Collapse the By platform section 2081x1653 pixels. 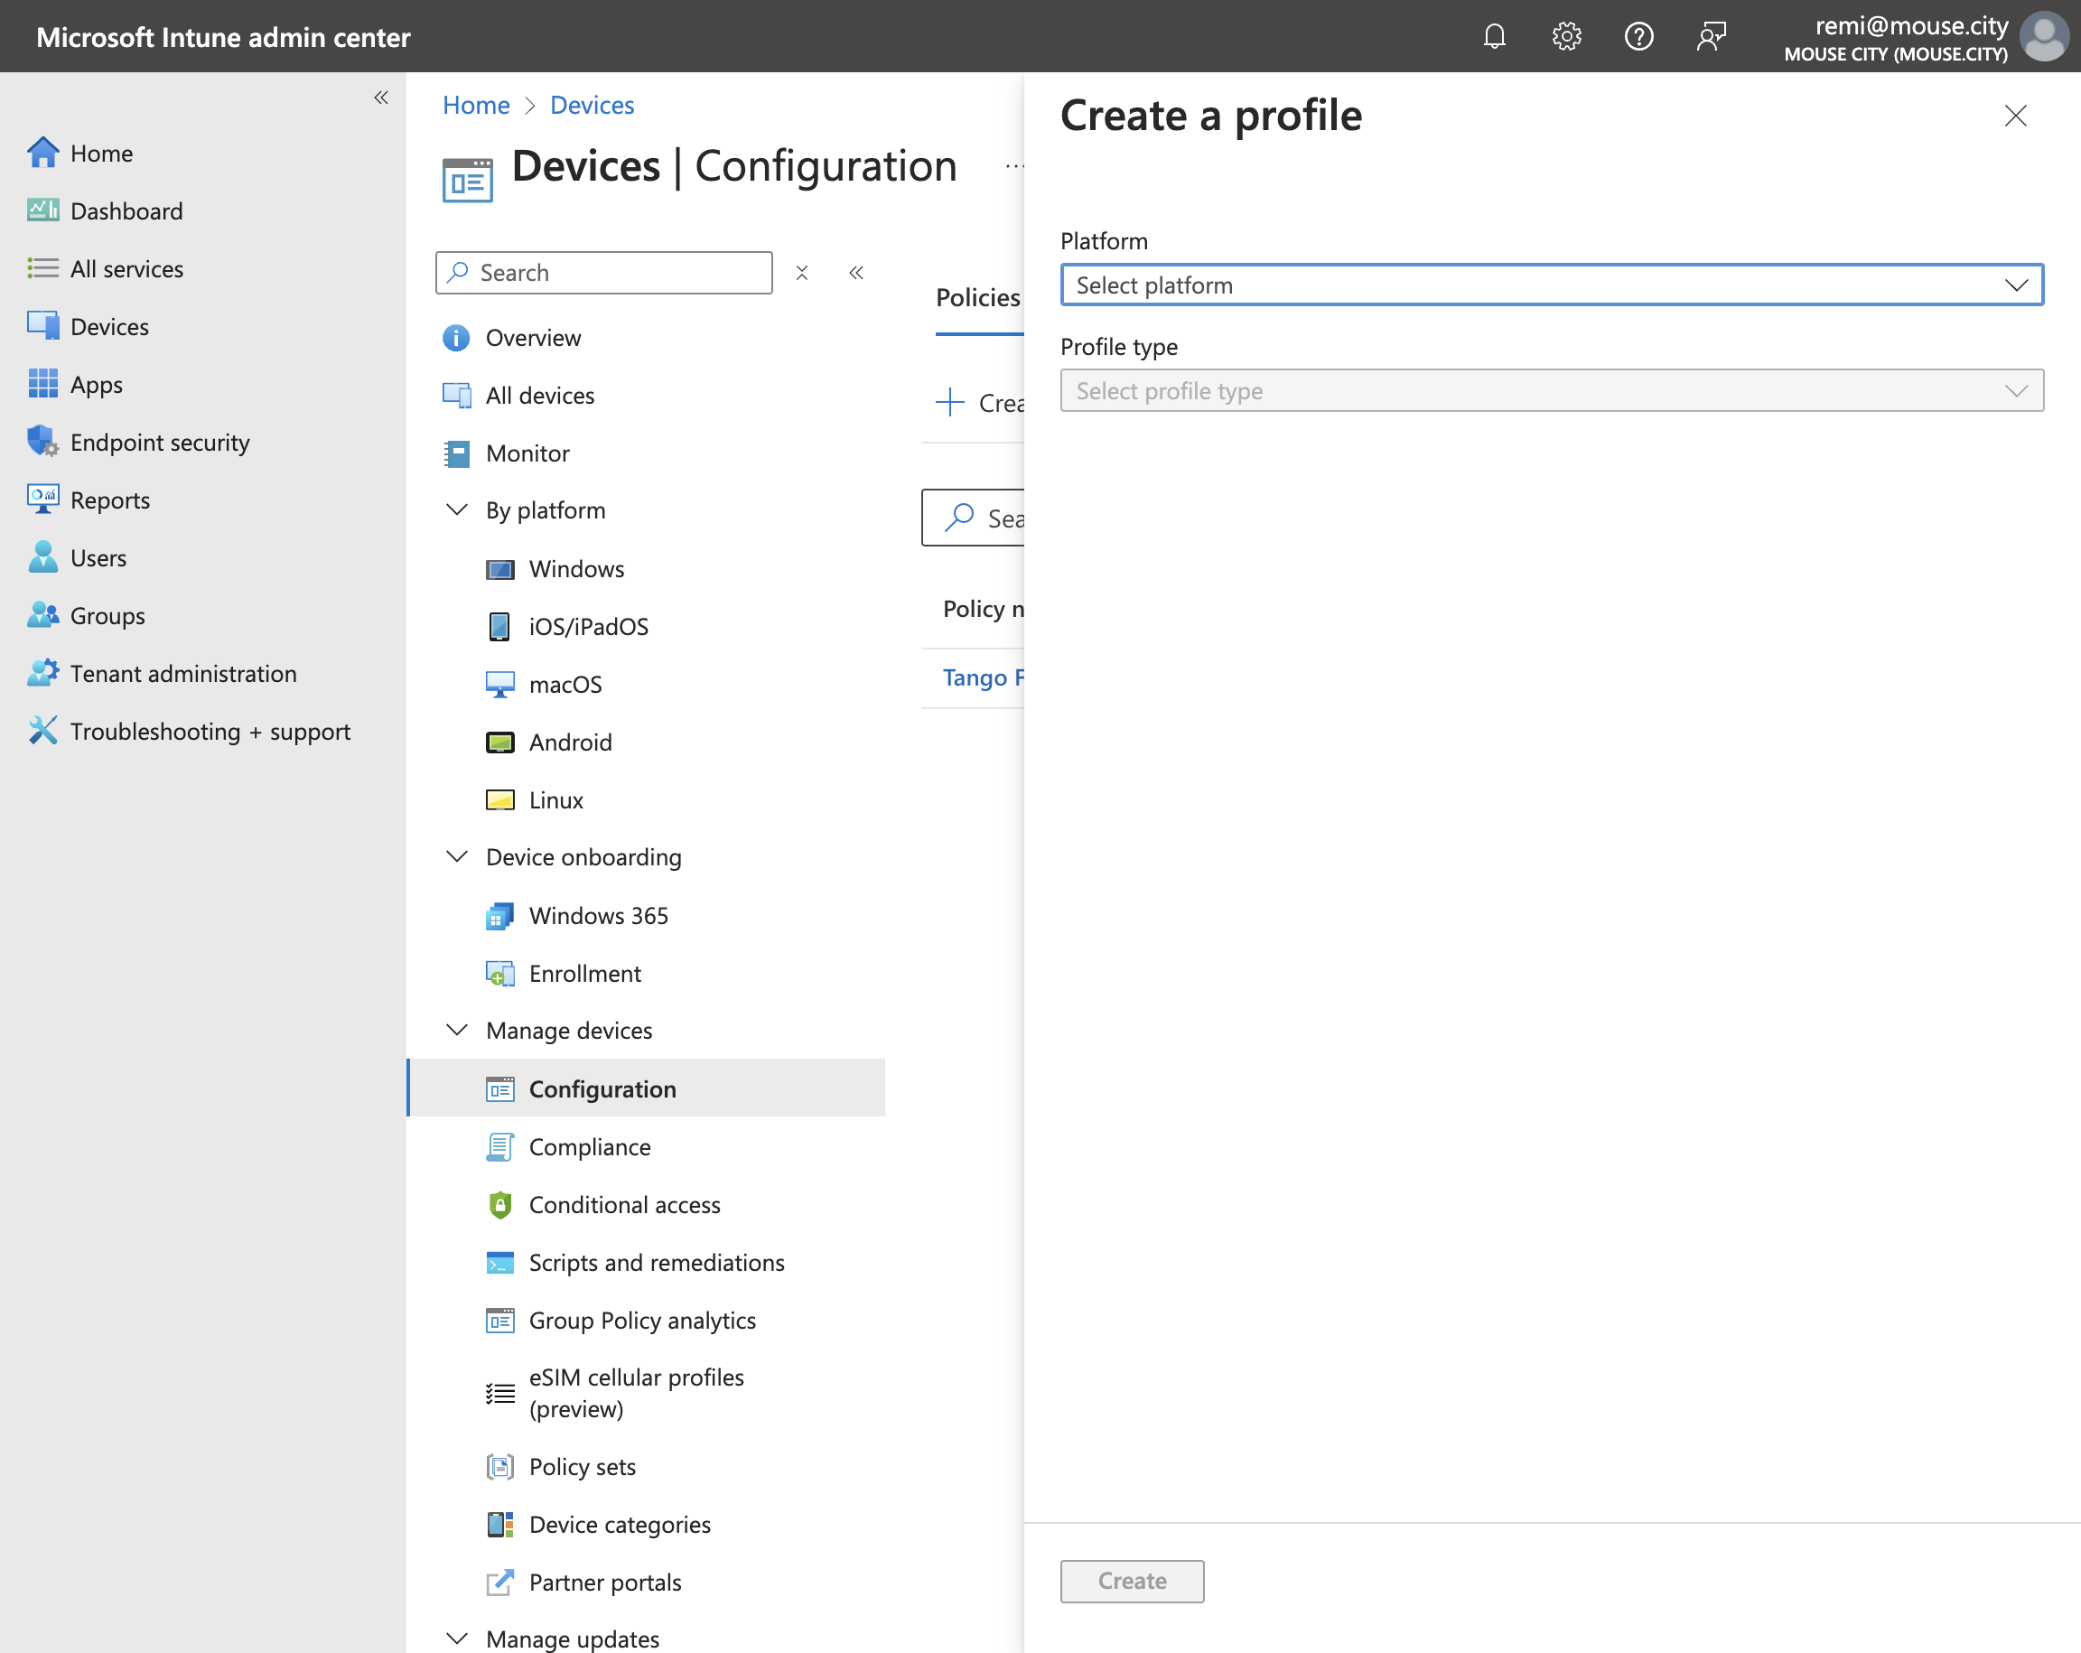[x=456, y=509]
